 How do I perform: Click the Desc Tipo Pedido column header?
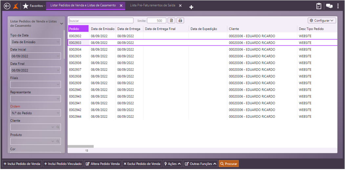tap(317, 29)
